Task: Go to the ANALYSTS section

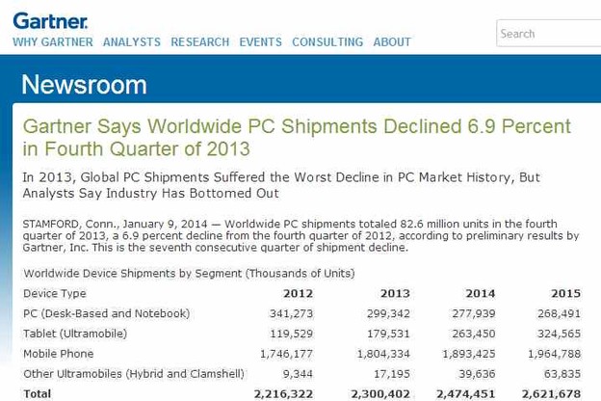Action: pos(132,42)
